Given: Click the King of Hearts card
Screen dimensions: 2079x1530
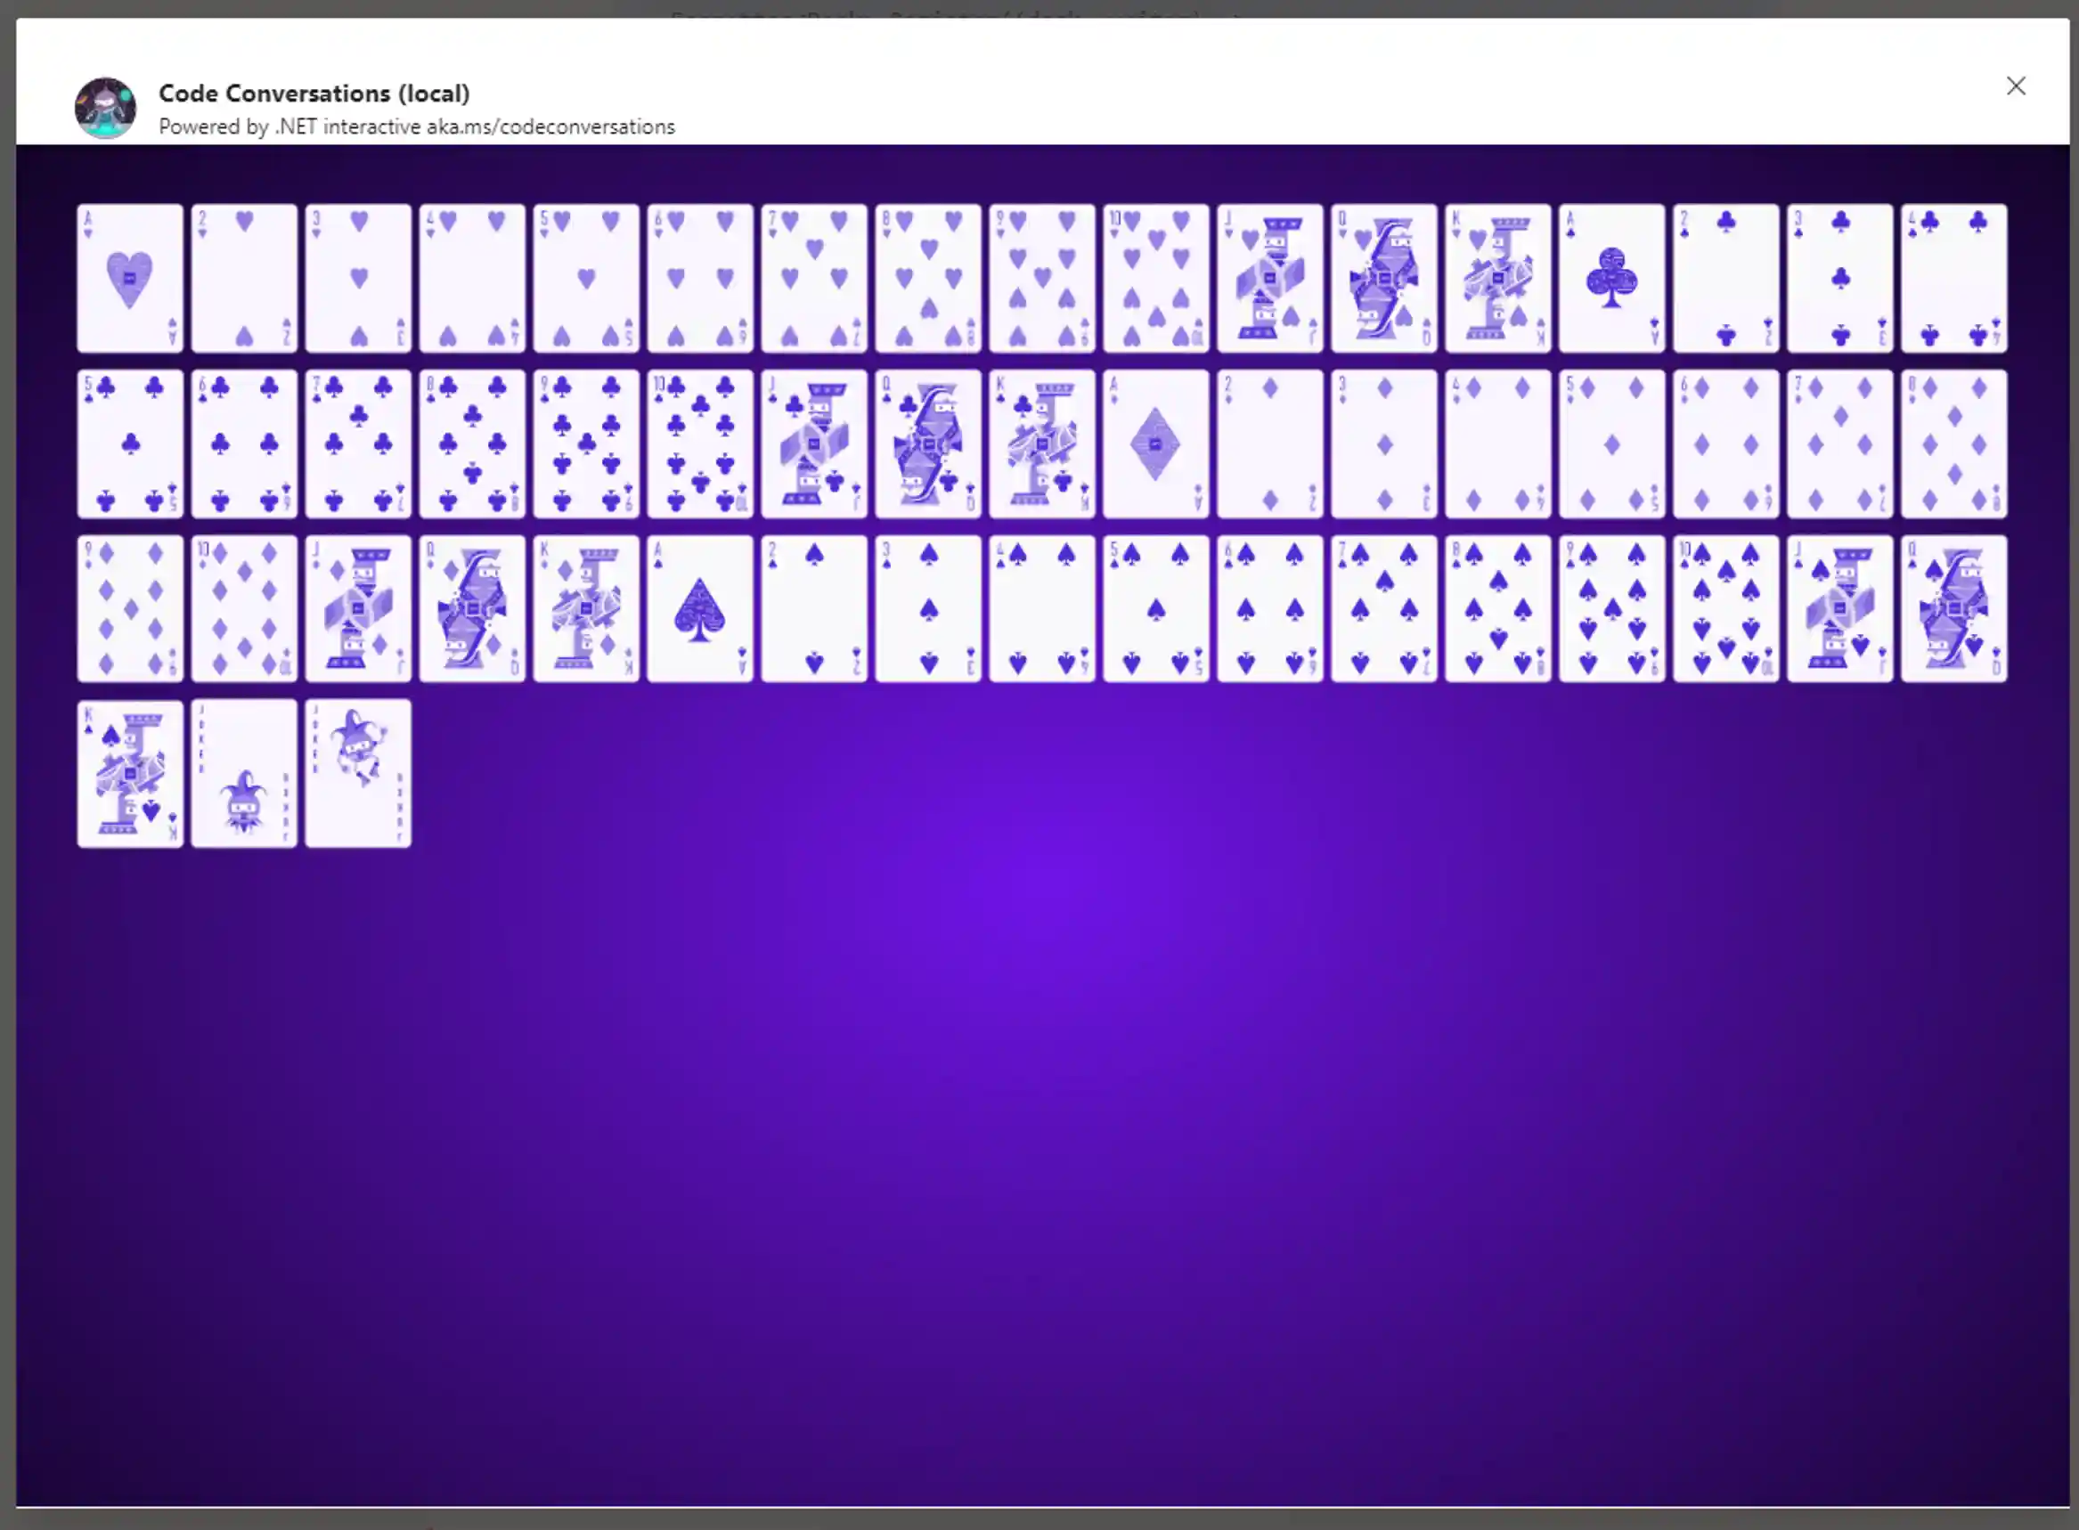Looking at the screenshot, I should 1497,278.
